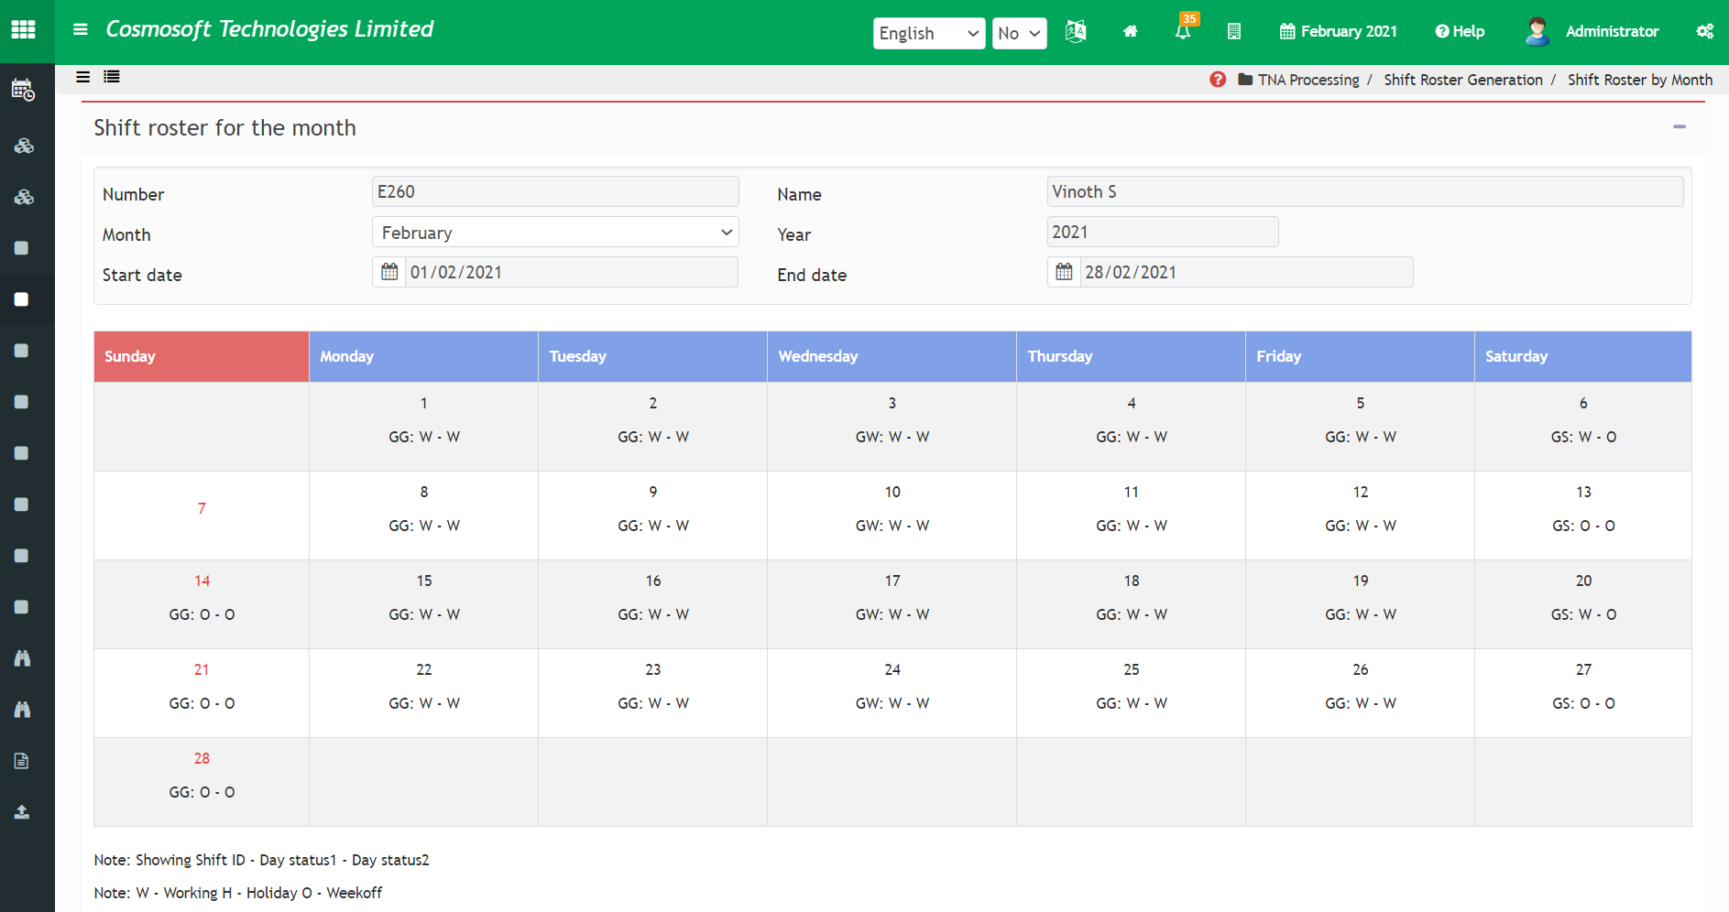This screenshot has width=1729, height=912.
Task: Open the Administrator user menu
Action: point(1612,31)
